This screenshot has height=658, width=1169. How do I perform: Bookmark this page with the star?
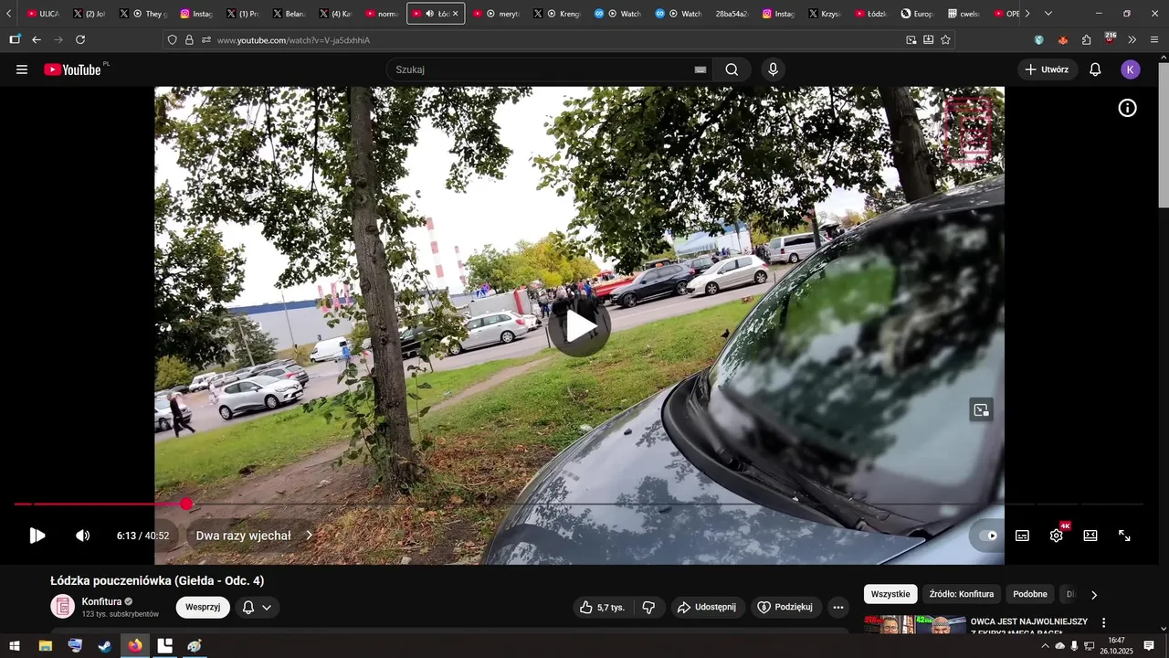point(945,40)
